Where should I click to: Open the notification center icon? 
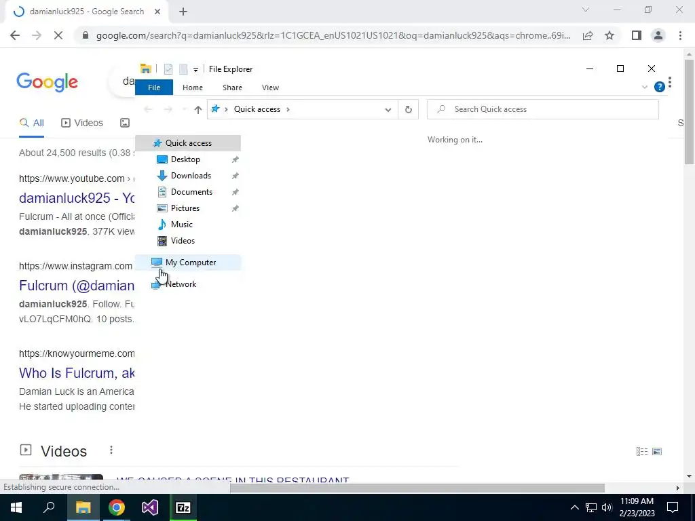click(673, 507)
